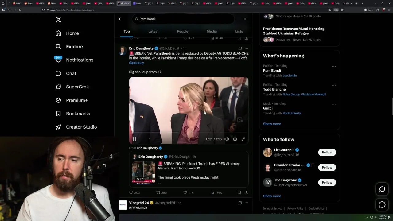
Task: Open Privacy Policy link
Action: click(295, 209)
